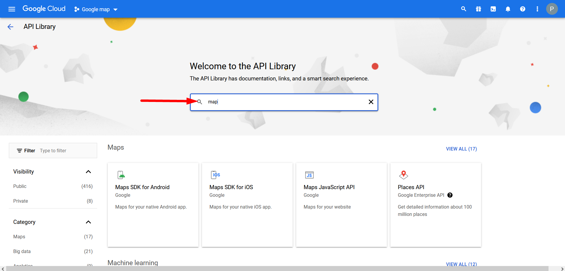Image resolution: width=565 pixels, height=271 pixels.
Task: Click the Google Enterprise API help icon
Action: 450,195
